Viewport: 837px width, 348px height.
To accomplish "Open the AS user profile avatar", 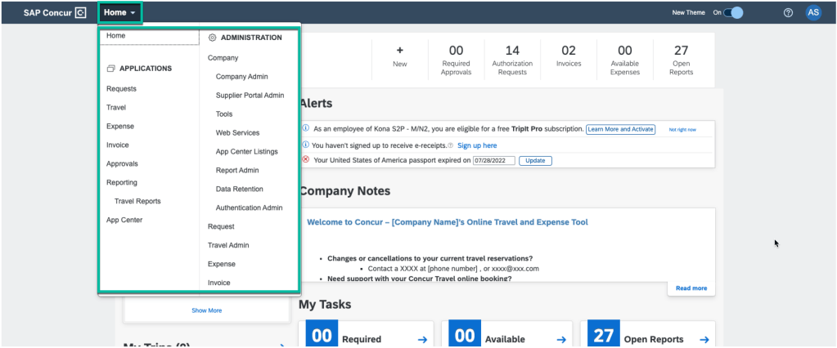I will (x=812, y=12).
